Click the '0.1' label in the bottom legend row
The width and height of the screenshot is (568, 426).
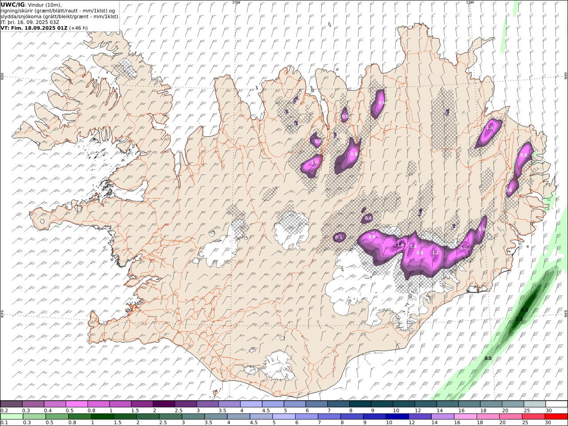tap(4, 422)
